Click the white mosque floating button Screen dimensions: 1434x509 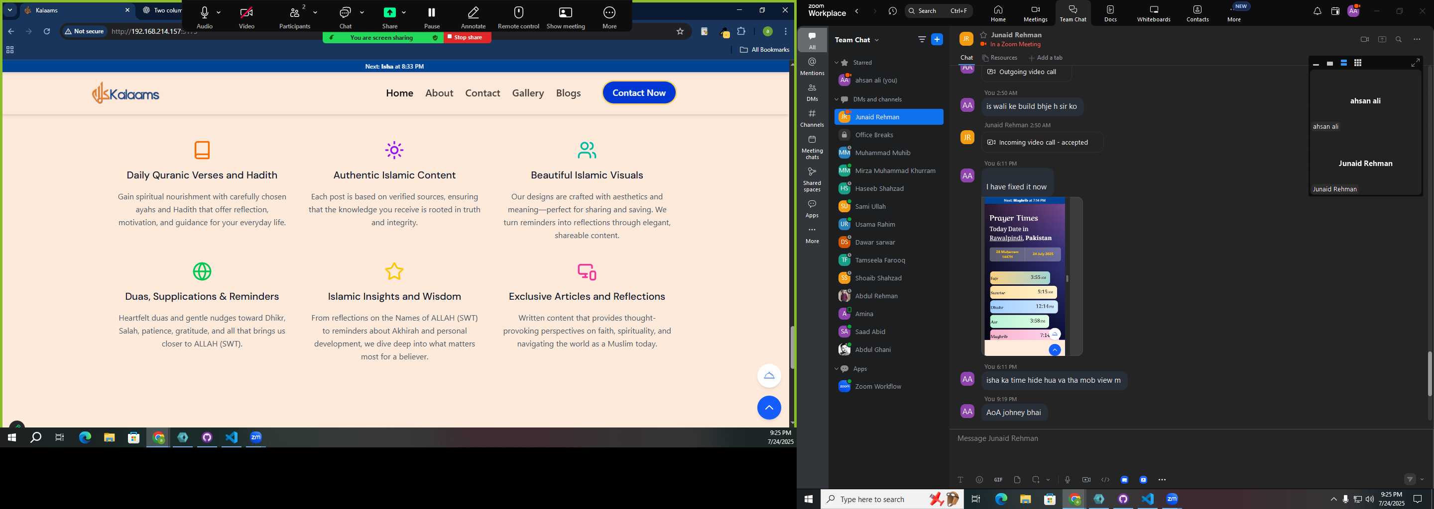tap(769, 376)
